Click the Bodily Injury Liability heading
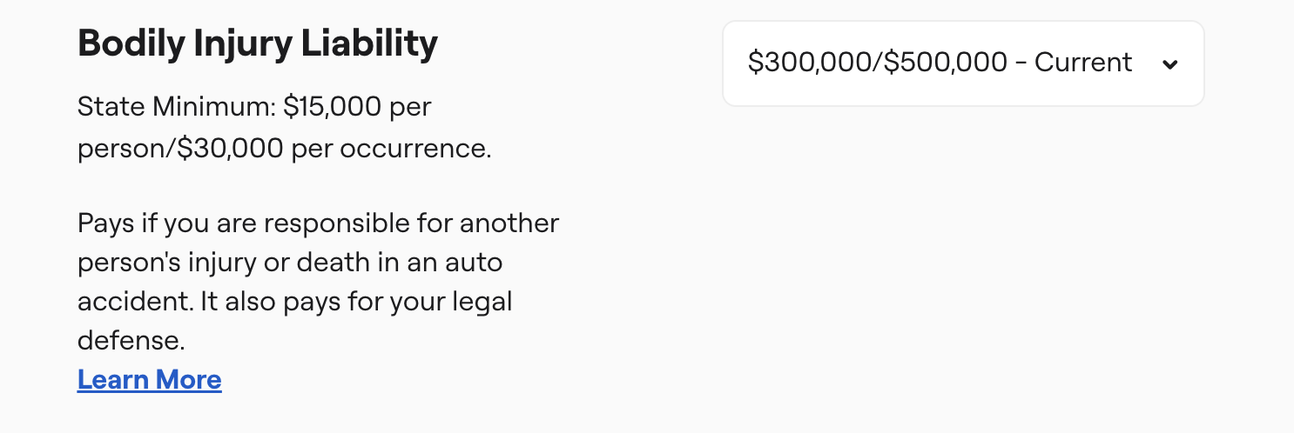Screen dimensions: 1294x433 (x=258, y=43)
